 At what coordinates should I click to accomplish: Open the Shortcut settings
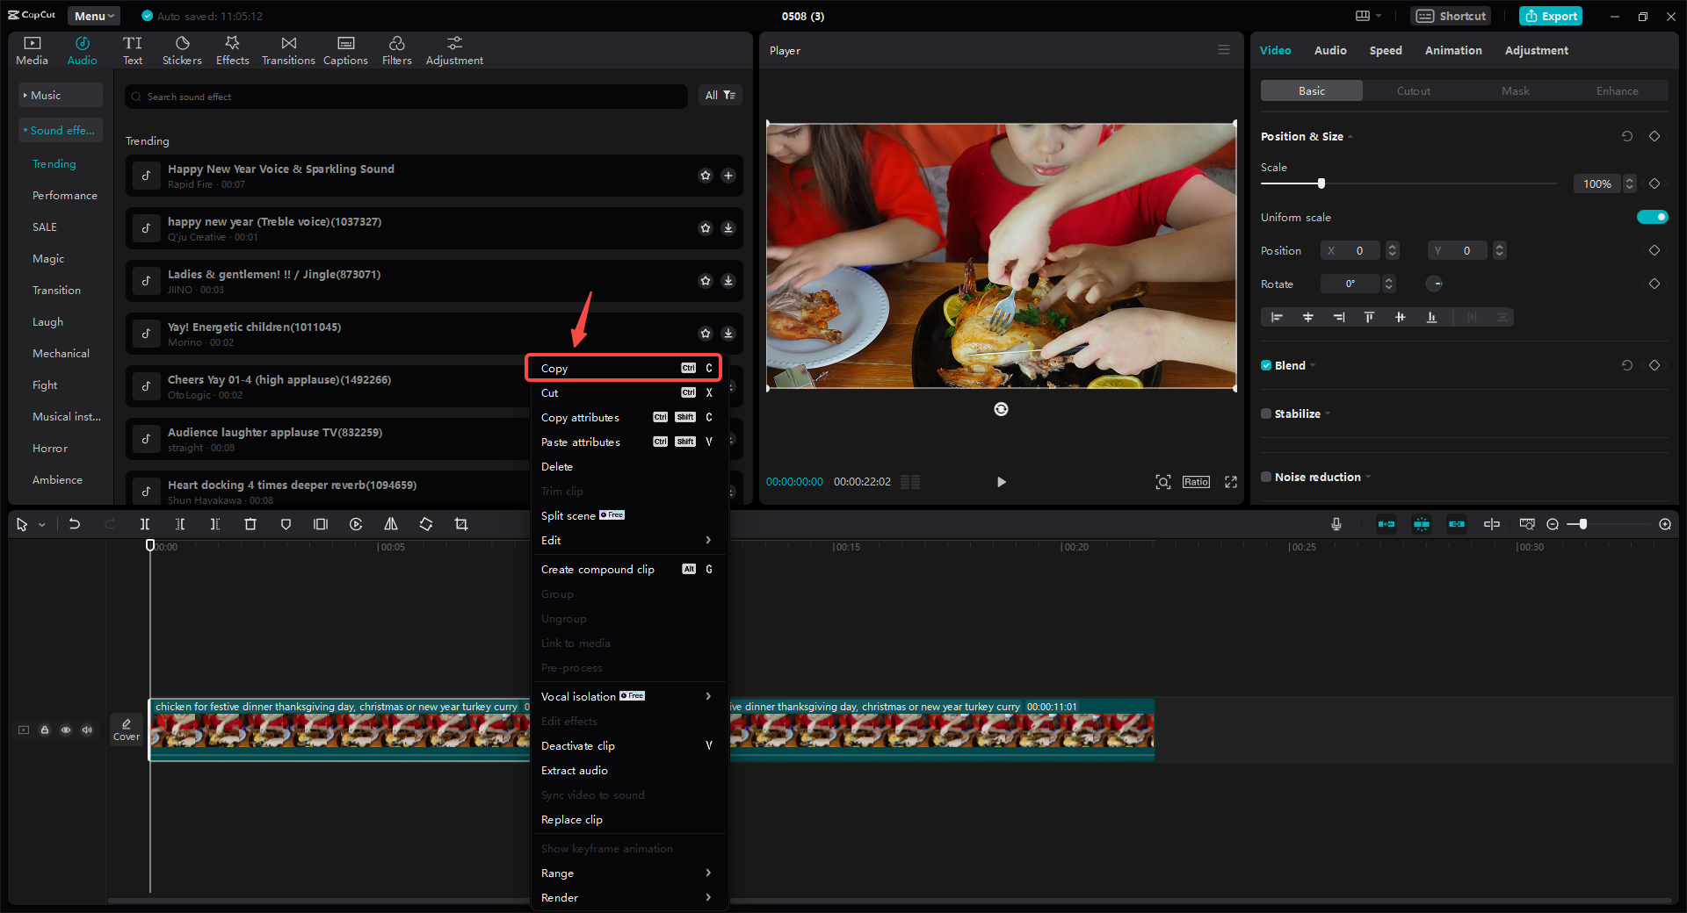pyautogui.click(x=1450, y=15)
